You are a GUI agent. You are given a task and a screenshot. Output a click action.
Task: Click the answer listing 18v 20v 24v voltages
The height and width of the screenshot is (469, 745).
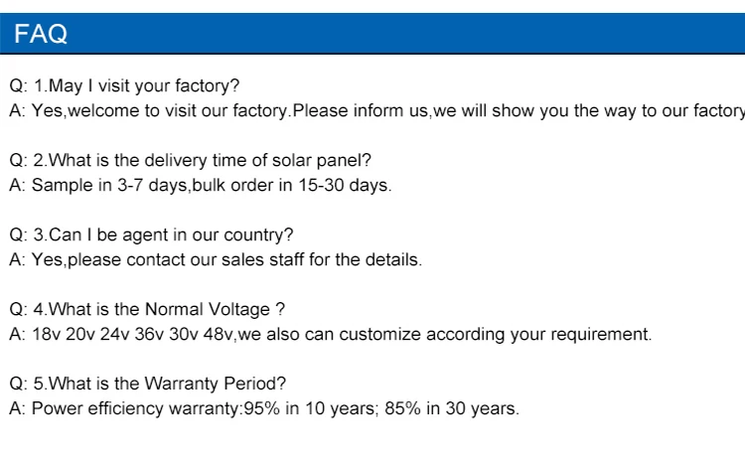331,334
